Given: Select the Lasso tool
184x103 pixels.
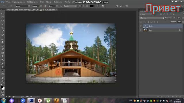Looking at the screenshot, I should click(3, 21).
